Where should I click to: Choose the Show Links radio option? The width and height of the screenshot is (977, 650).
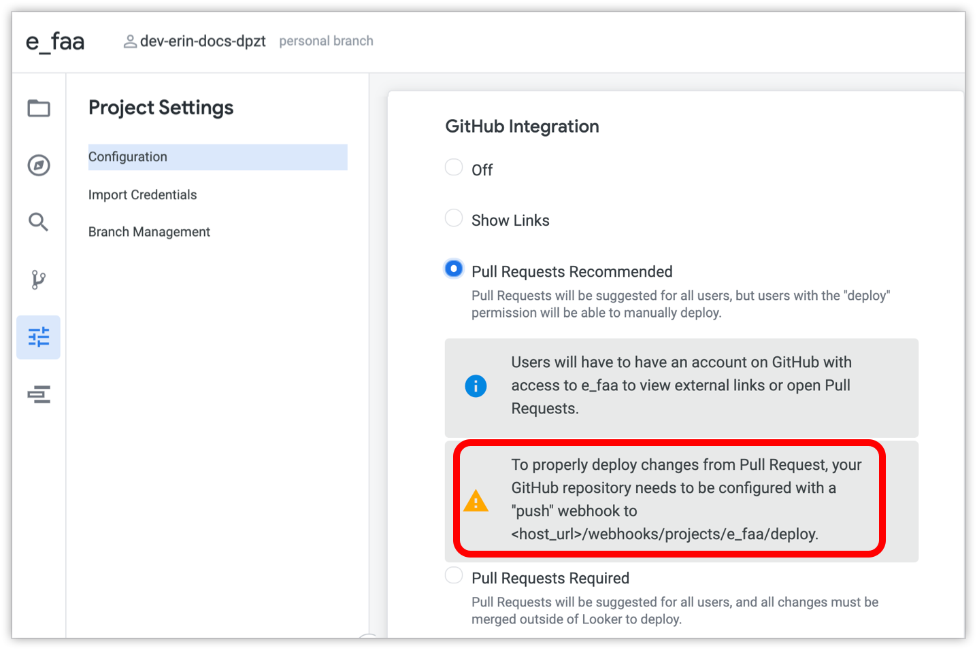[454, 218]
